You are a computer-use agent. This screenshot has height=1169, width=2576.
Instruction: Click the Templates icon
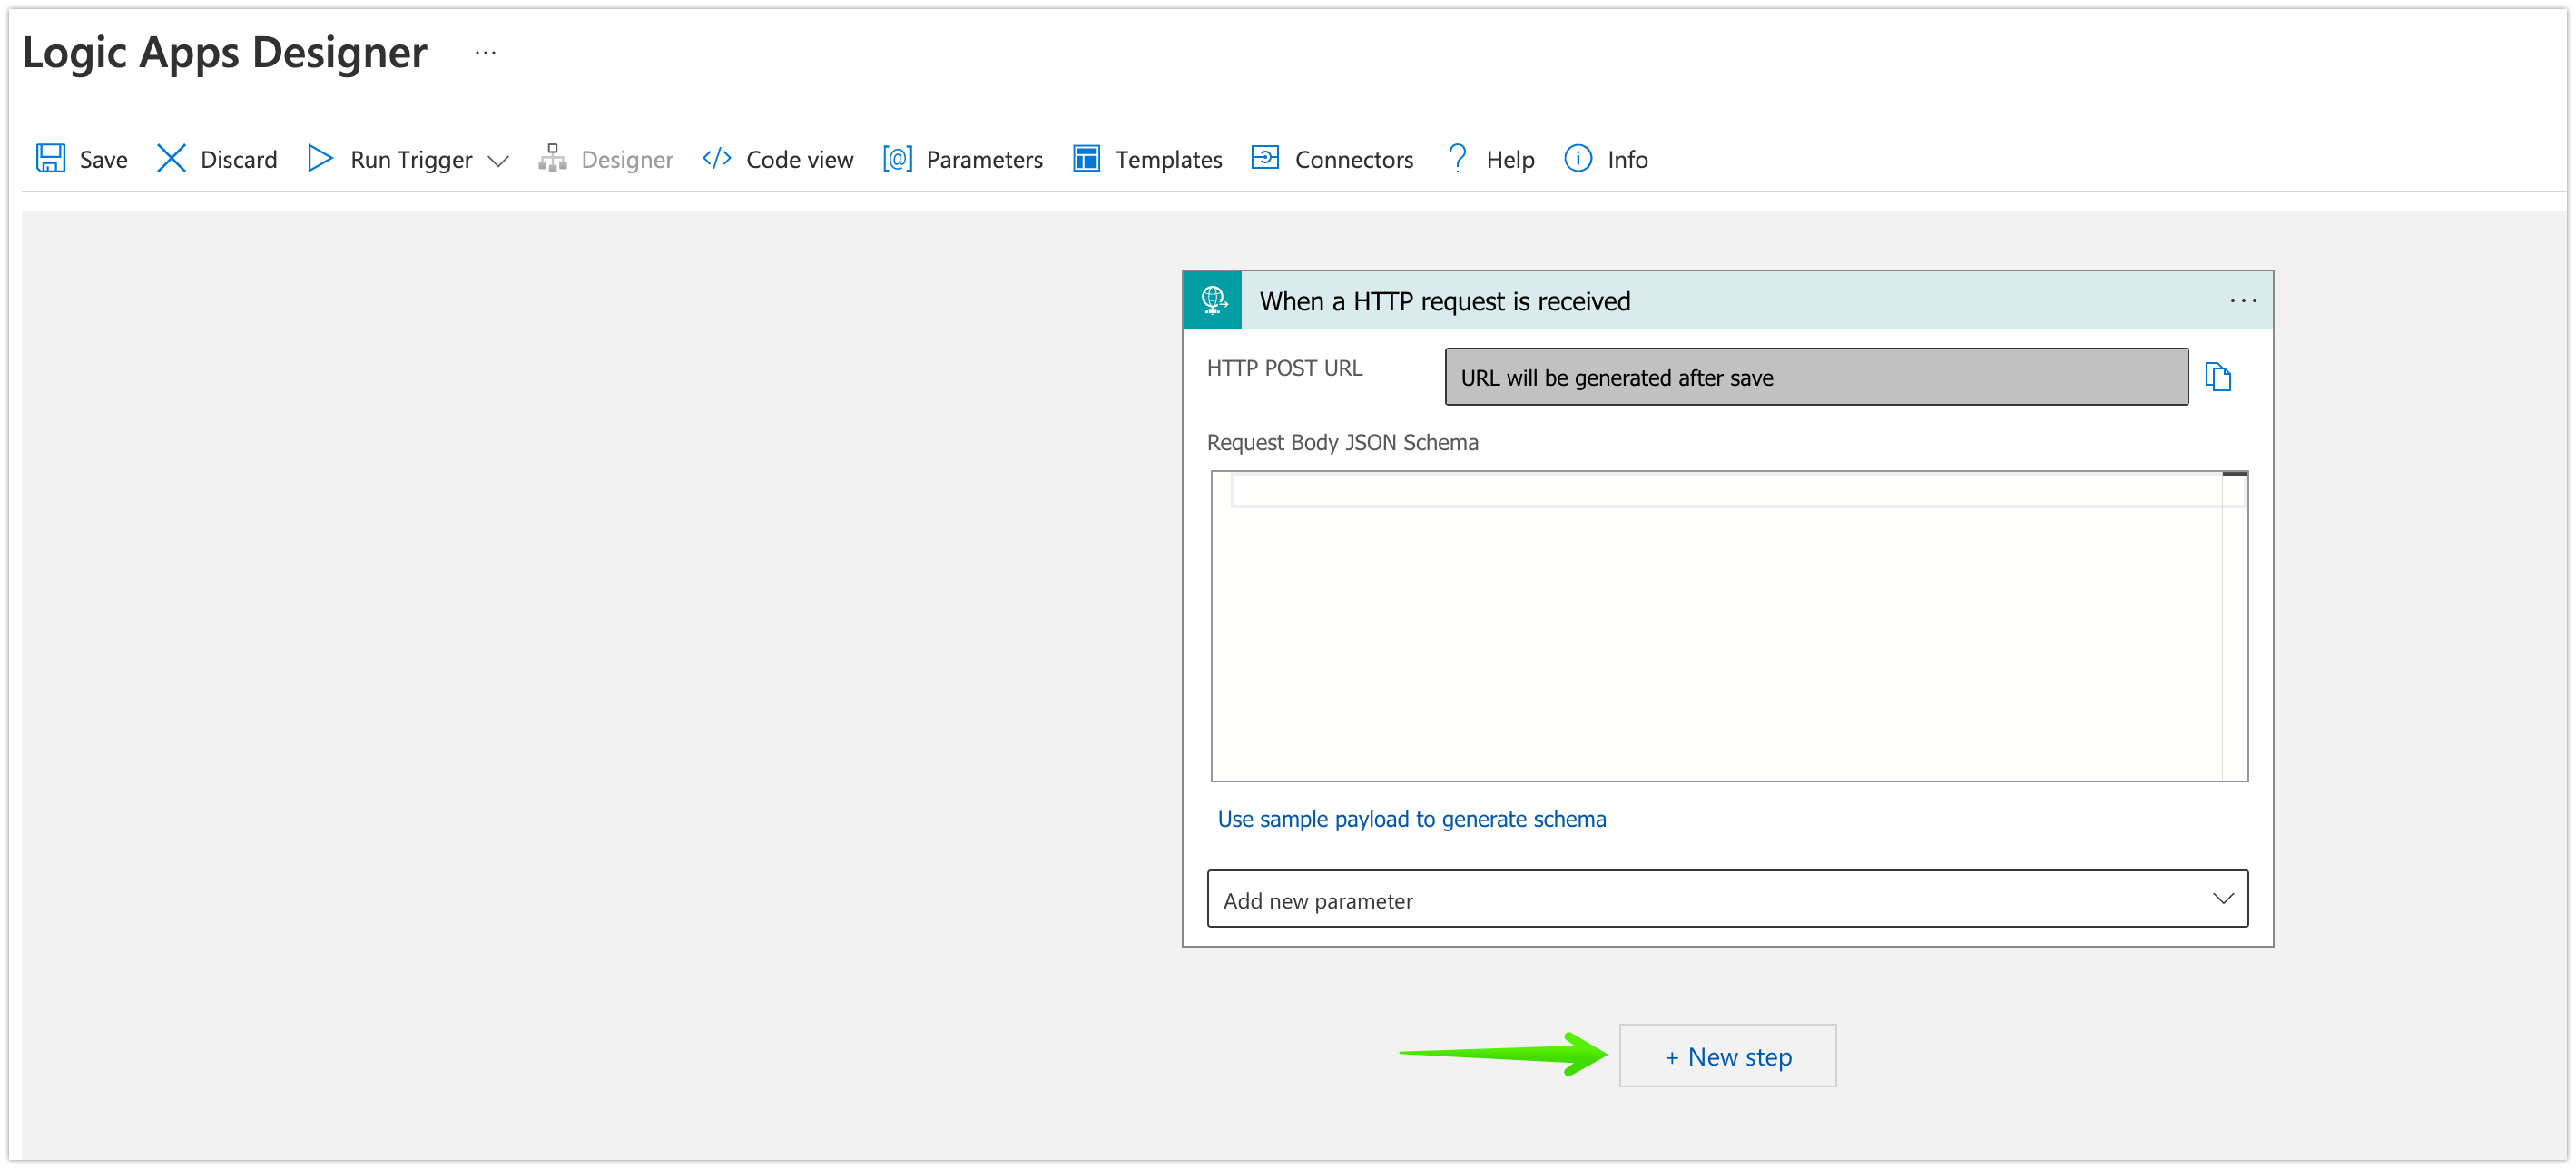pyautogui.click(x=1086, y=158)
